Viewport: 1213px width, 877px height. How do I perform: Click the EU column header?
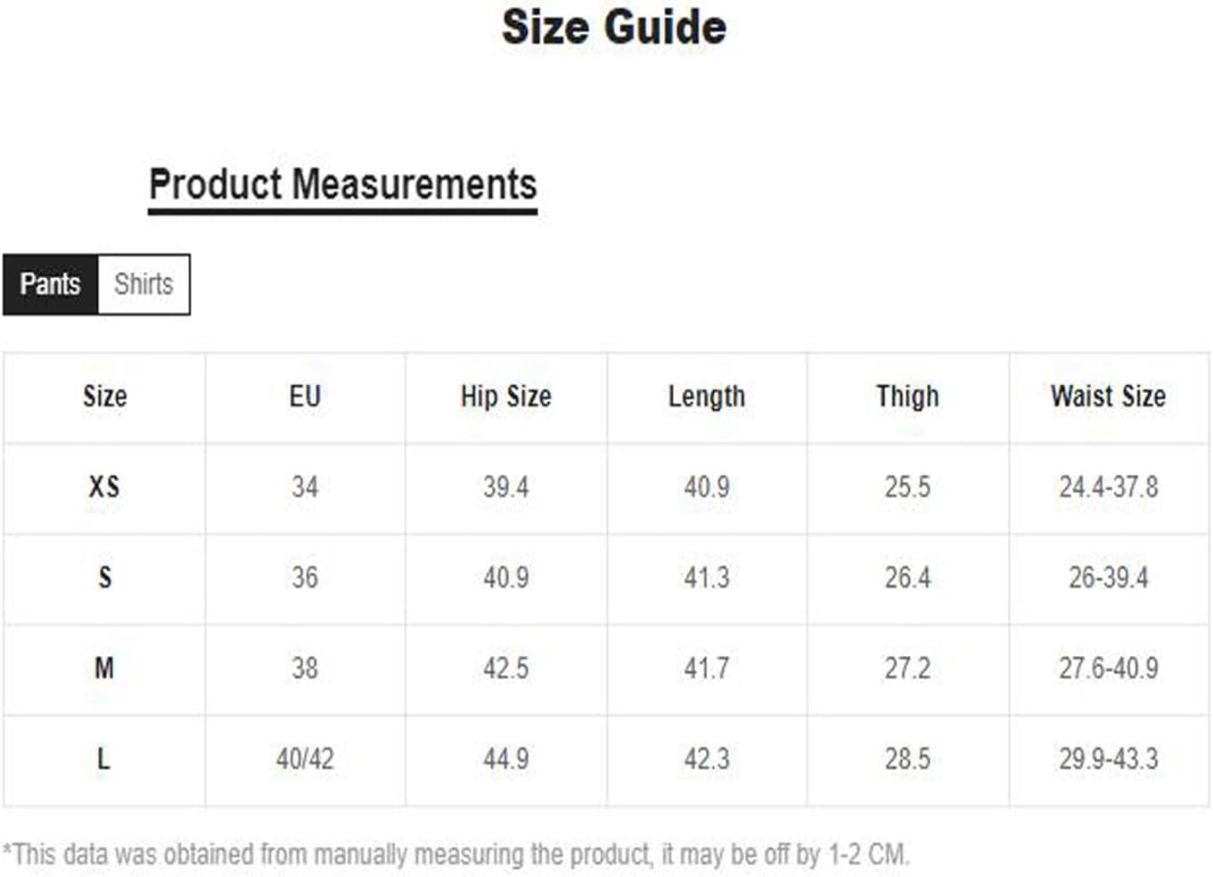tap(305, 397)
